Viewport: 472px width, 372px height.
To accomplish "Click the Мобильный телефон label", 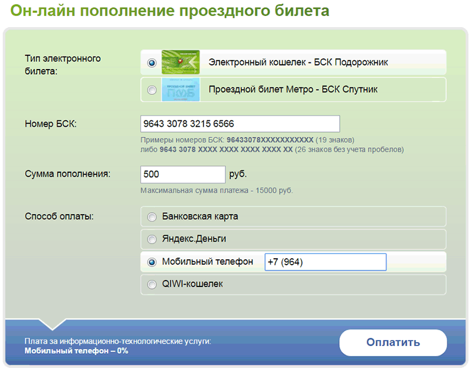I will (x=208, y=262).
